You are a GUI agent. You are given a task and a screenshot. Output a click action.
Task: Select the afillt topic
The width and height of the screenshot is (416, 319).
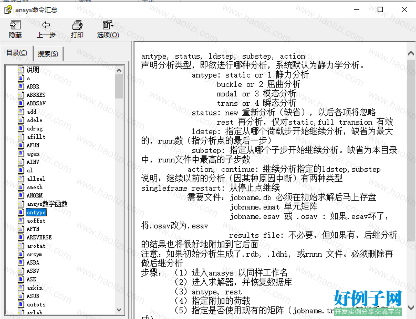pos(36,137)
